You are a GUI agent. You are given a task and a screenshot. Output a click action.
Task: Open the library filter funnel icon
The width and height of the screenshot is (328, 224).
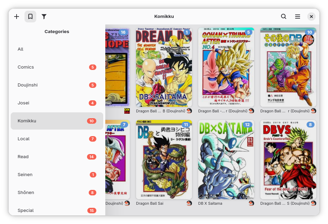coord(44,17)
